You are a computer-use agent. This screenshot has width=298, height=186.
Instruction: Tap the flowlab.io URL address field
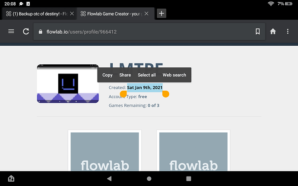click(149, 32)
